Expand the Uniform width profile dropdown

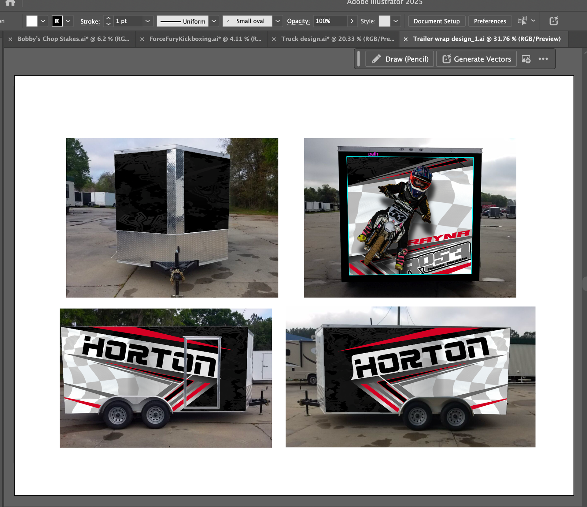214,21
